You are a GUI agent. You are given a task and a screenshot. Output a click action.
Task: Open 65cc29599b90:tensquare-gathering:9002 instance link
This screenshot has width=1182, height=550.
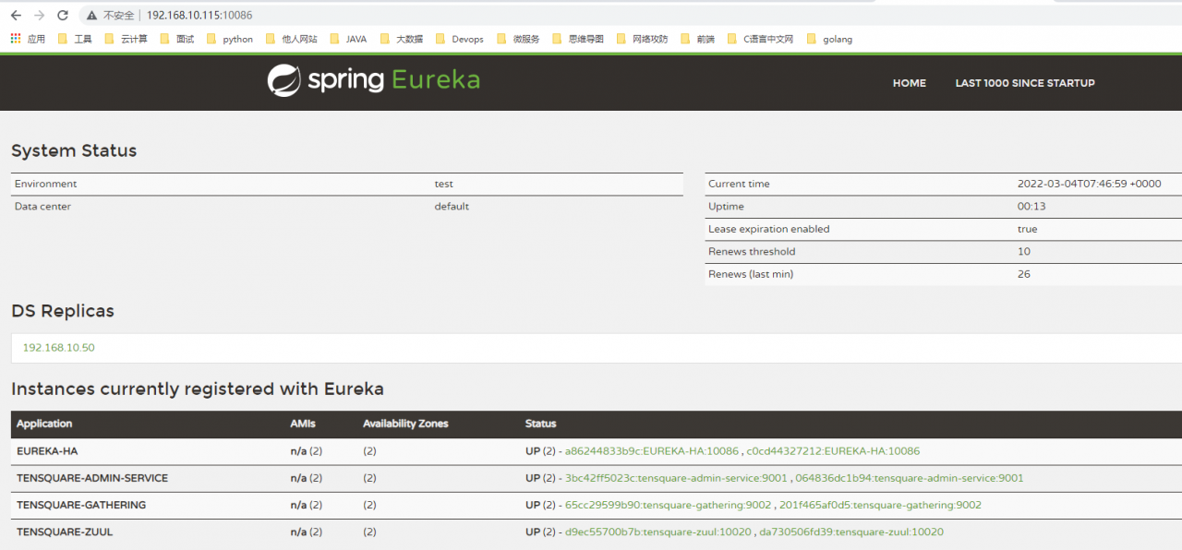point(669,505)
